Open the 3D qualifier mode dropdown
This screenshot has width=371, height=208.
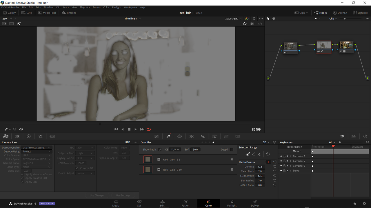tap(266, 142)
